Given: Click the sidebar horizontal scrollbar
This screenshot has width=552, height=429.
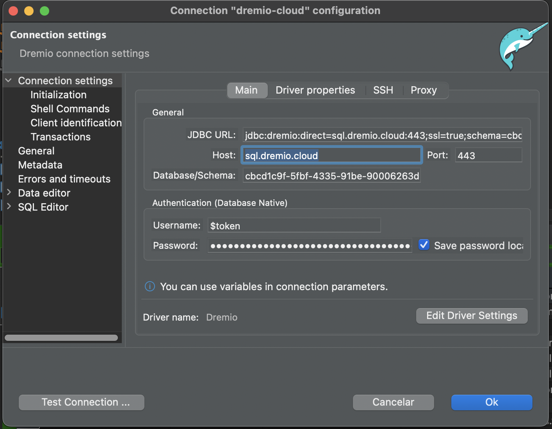Looking at the screenshot, I should point(61,337).
